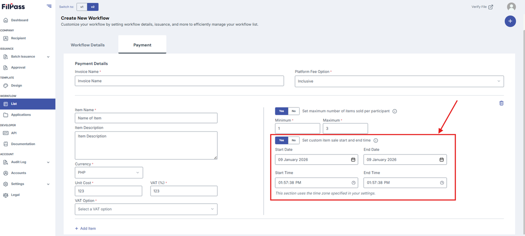Click the Verify File external link icon

coord(491,7)
